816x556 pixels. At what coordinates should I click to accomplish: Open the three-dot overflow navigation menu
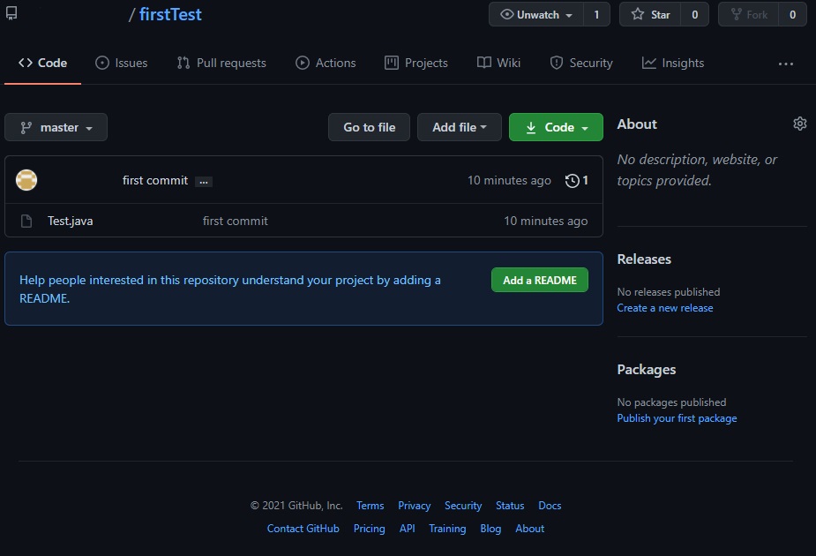coord(786,64)
